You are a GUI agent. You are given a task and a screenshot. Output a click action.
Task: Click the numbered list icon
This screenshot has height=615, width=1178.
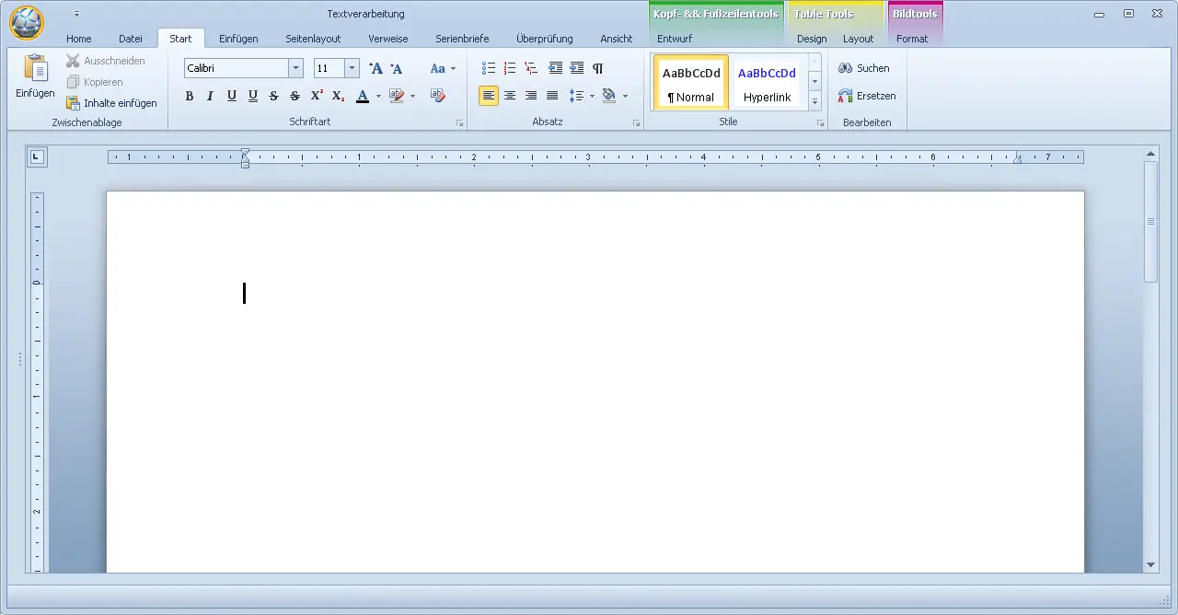(x=510, y=68)
